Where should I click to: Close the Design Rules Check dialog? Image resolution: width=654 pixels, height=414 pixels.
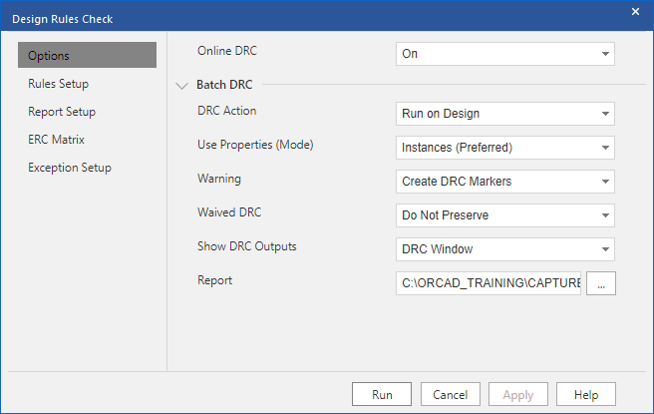tap(635, 12)
